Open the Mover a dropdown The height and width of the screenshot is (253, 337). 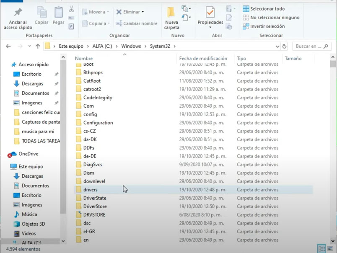point(108,12)
